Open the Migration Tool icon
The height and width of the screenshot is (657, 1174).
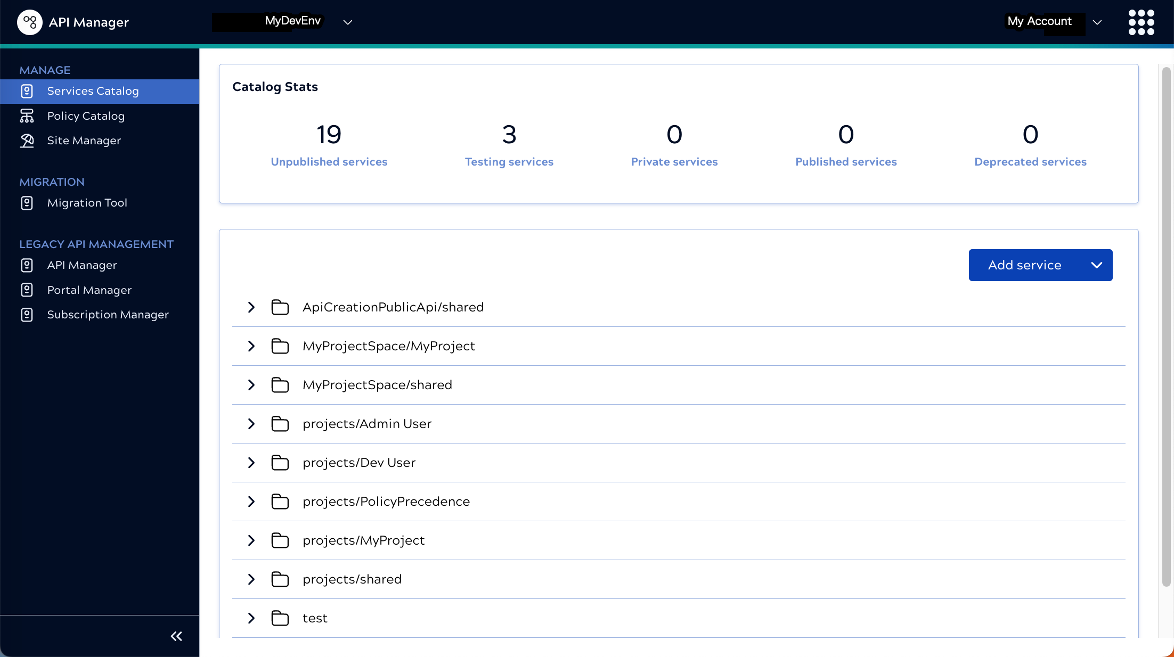[27, 203]
